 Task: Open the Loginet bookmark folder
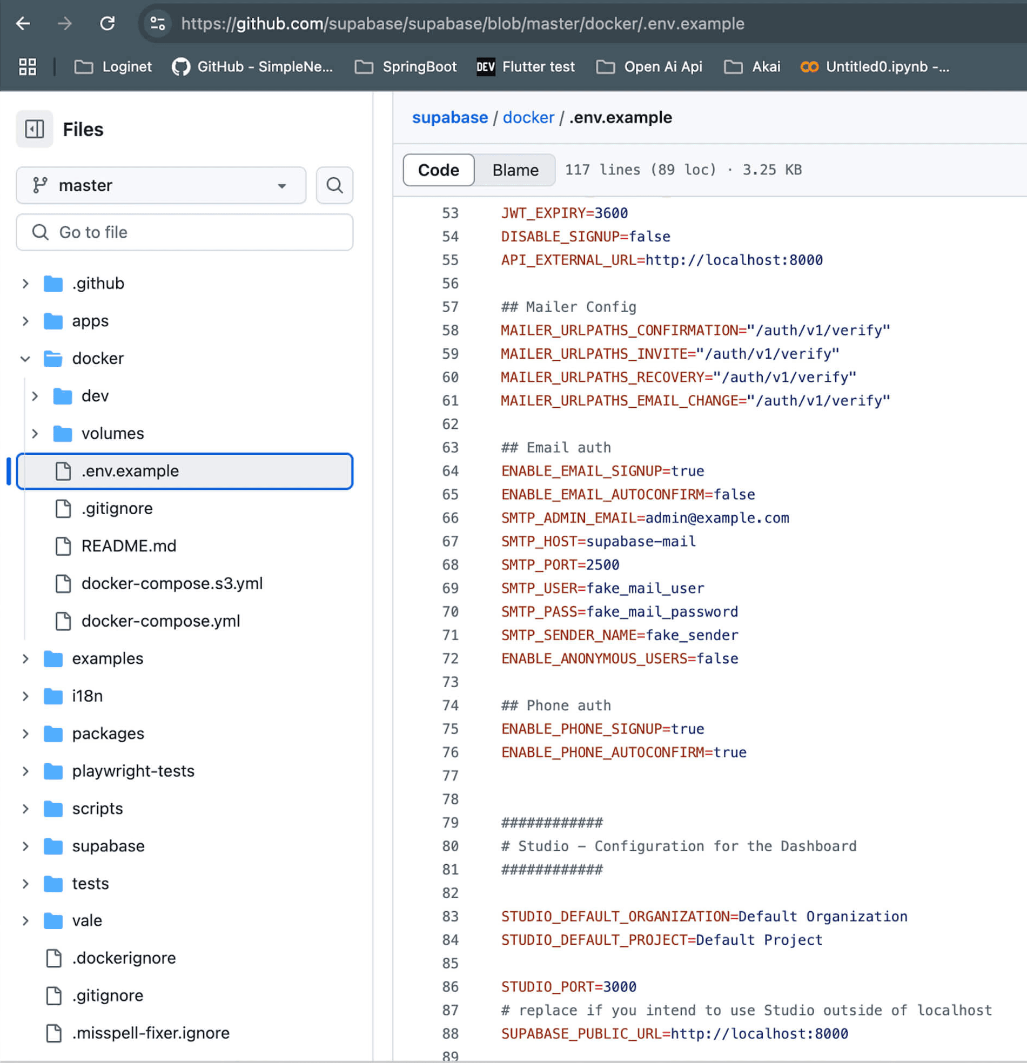point(113,67)
